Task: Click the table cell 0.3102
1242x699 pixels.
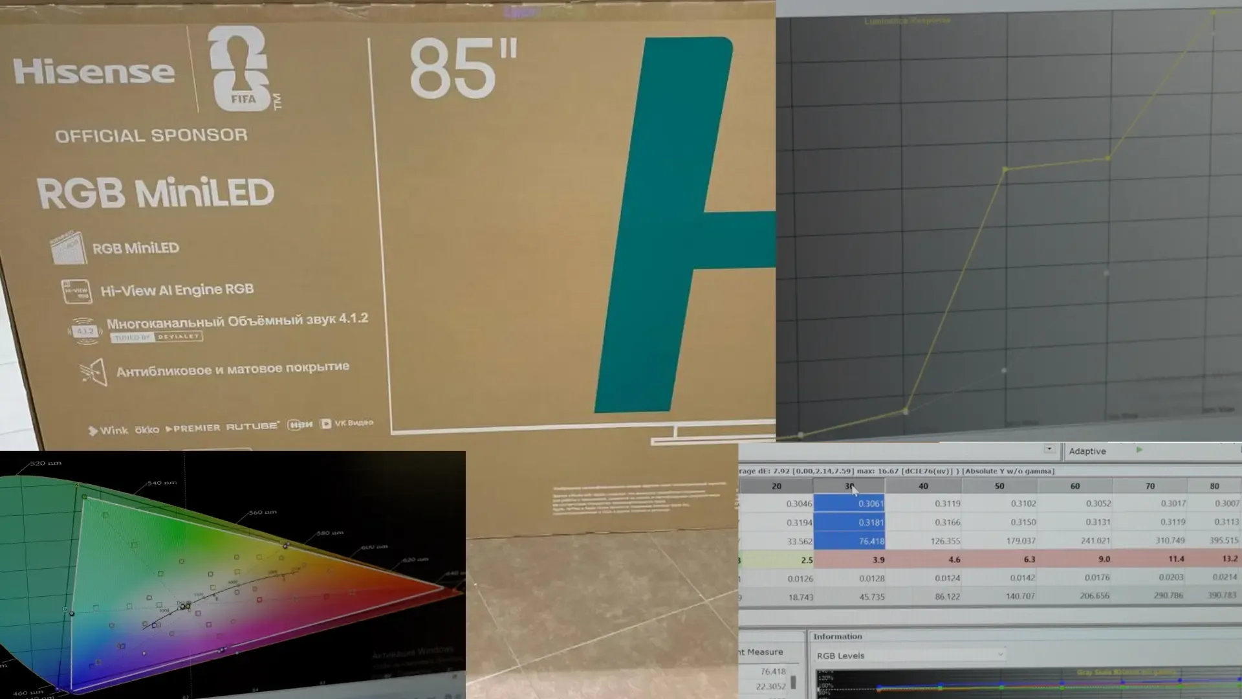Action: 999,504
